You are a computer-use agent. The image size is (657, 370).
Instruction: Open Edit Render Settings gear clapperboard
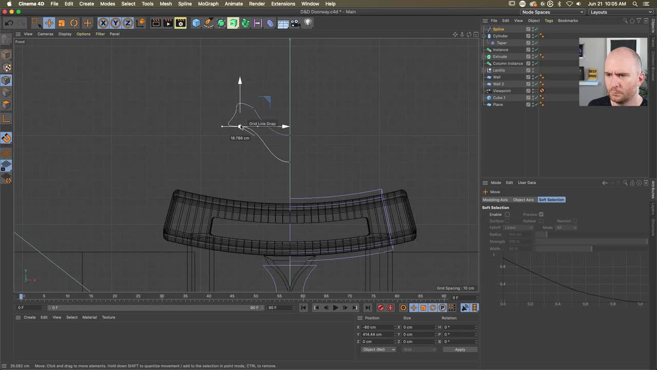point(180,23)
